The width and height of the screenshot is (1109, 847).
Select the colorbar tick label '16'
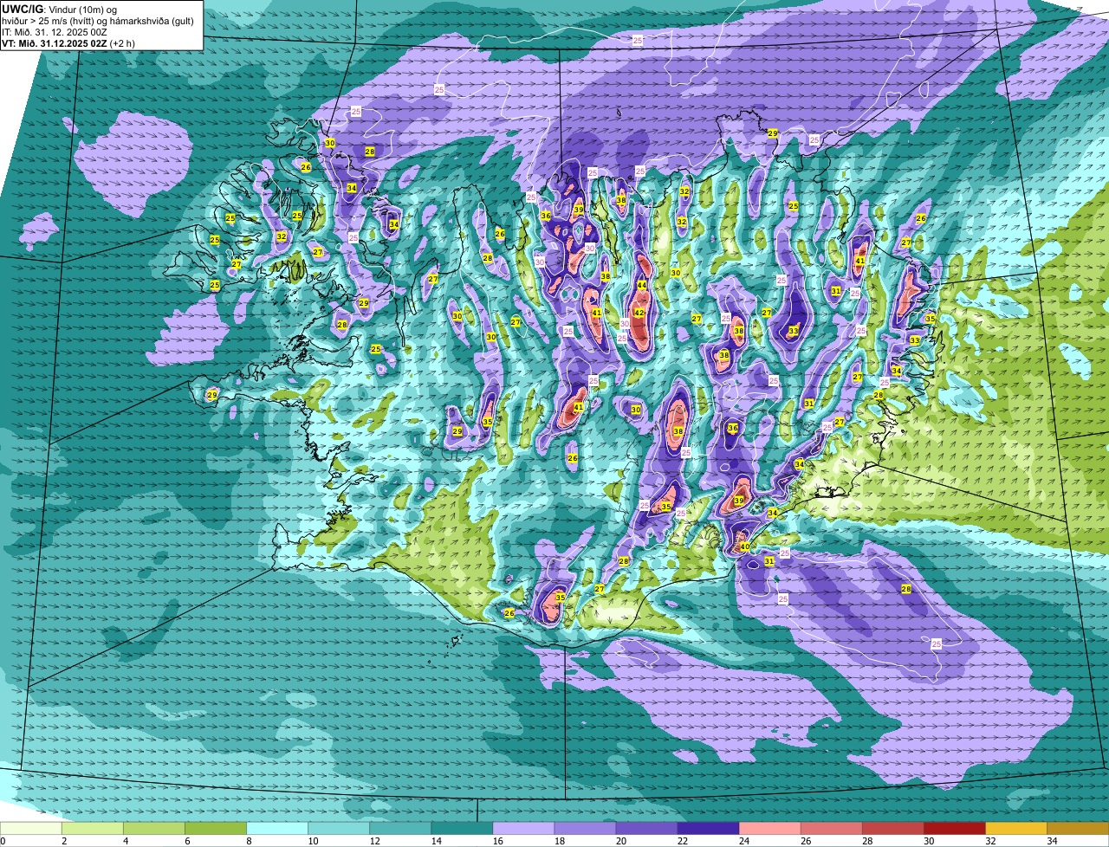(497, 841)
